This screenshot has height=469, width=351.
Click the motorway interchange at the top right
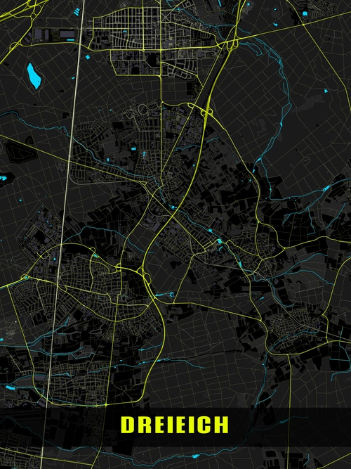(232, 44)
